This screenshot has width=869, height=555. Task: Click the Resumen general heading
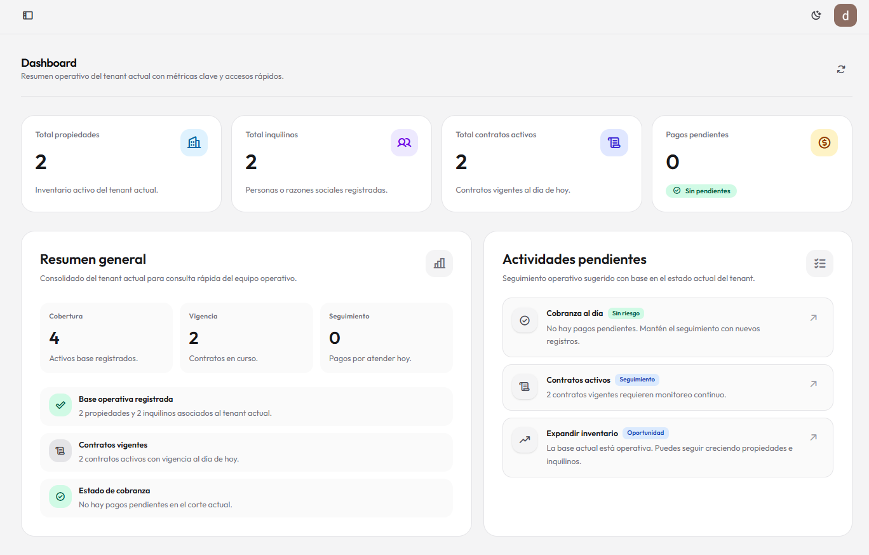point(93,259)
